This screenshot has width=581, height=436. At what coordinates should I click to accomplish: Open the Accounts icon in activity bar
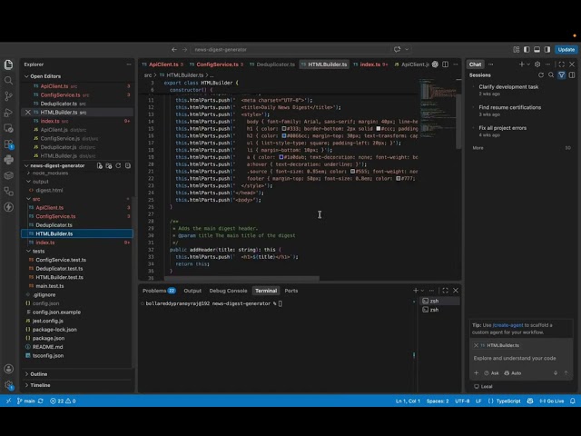pyautogui.click(x=8, y=369)
